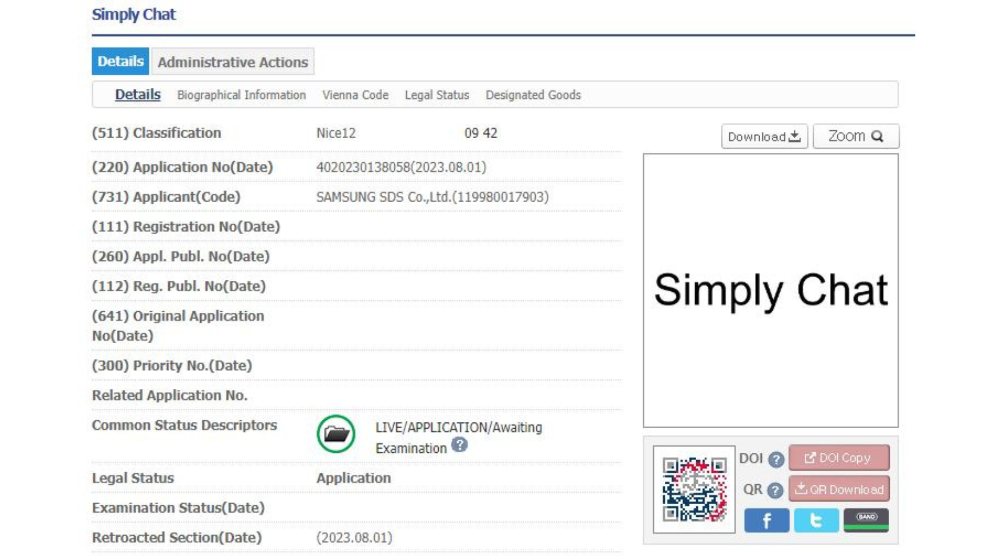993x559 pixels.
Task: Switch to the Administrative Actions tab
Action: click(233, 62)
